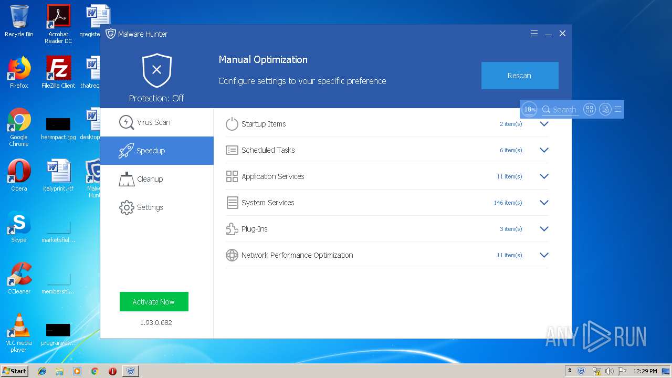
Task: Select FileZilla Client desktop icon
Action: (58, 72)
